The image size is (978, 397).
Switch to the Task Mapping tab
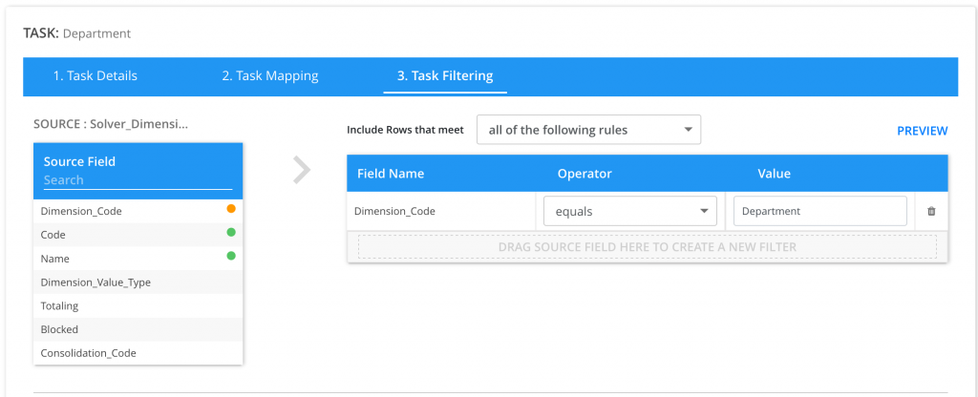click(270, 75)
